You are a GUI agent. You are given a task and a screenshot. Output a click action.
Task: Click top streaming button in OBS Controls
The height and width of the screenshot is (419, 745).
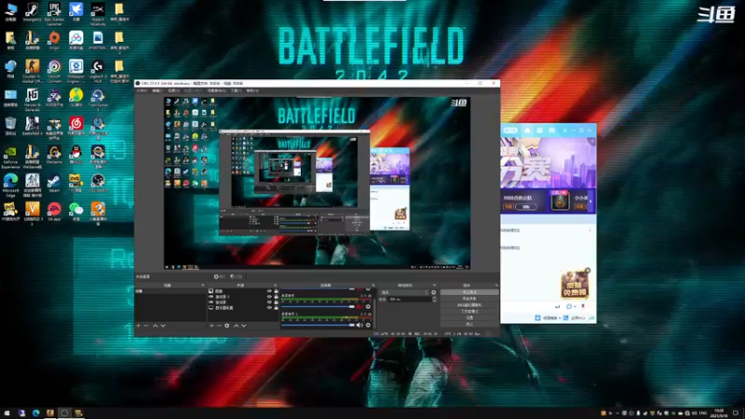469,292
